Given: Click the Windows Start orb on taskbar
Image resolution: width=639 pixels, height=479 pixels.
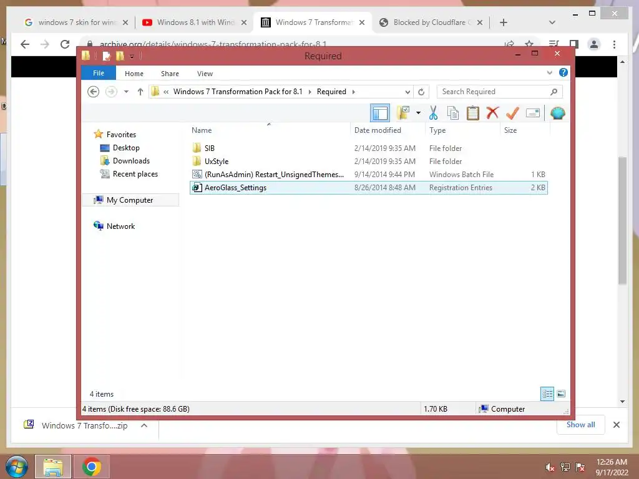Looking at the screenshot, I should pos(17,467).
